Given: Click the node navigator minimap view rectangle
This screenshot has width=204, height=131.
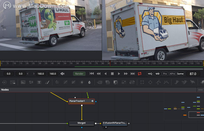Looking at the screenshot, I should [196, 115].
